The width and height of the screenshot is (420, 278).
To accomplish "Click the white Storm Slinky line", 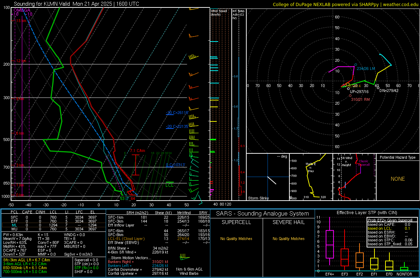I will click(272, 180).
